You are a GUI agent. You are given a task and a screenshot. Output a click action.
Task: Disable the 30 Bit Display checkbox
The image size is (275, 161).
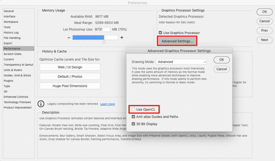pyautogui.click(x=134, y=124)
